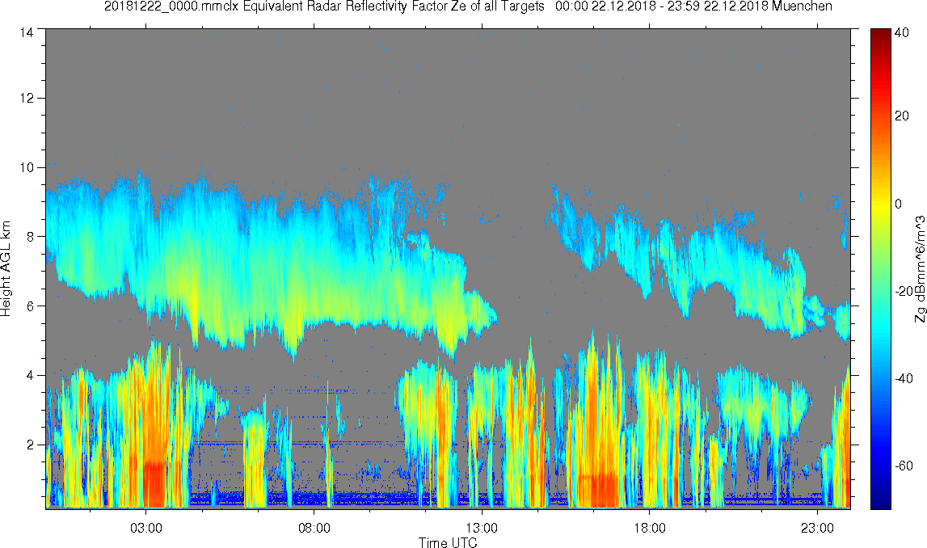Click the 08:00 time tick label
This screenshot has height=548, width=927.
click(x=314, y=528)
